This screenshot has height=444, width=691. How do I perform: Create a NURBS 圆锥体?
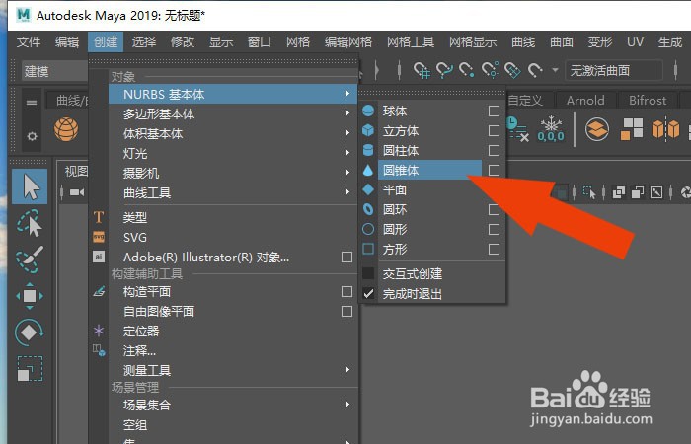[429, 170]
